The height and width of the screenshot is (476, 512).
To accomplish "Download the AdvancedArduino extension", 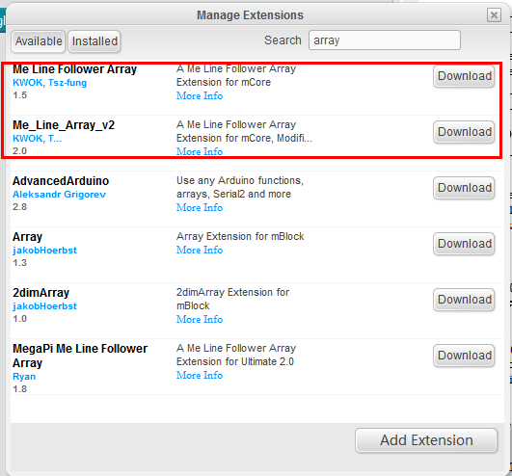I will 464,188.
